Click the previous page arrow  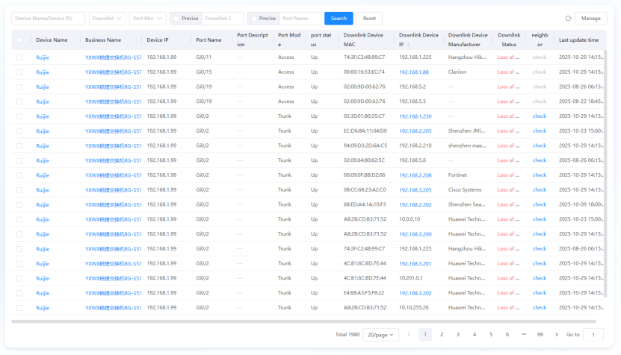click(409, 335)
